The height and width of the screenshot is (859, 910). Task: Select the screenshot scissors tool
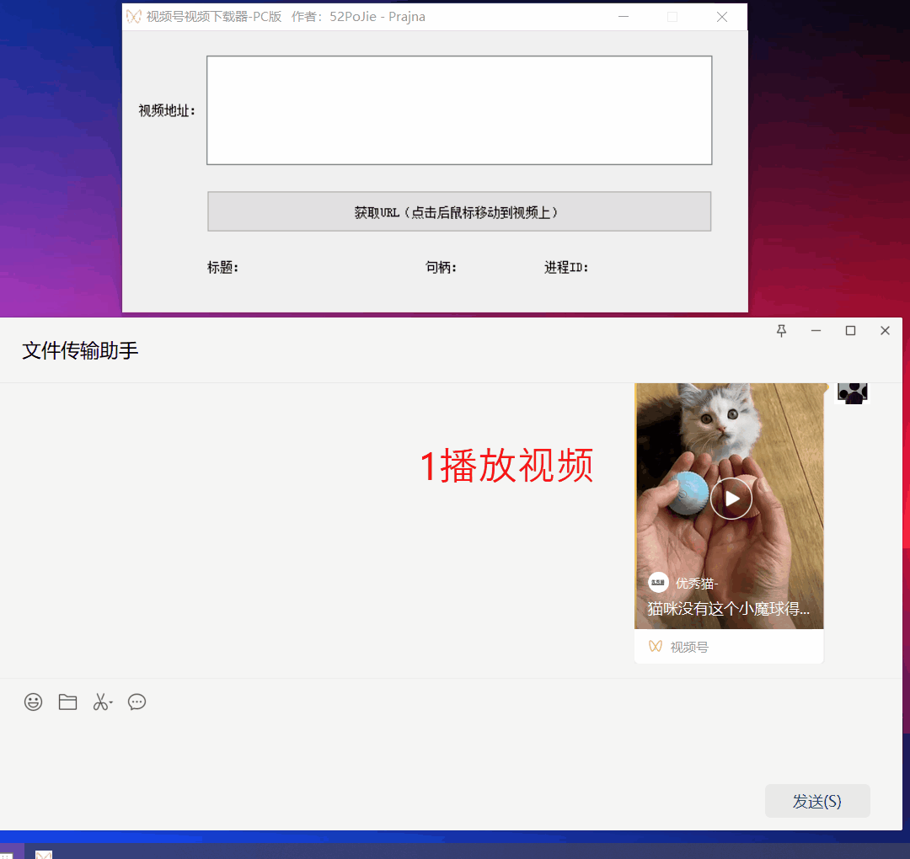point(102,702)
